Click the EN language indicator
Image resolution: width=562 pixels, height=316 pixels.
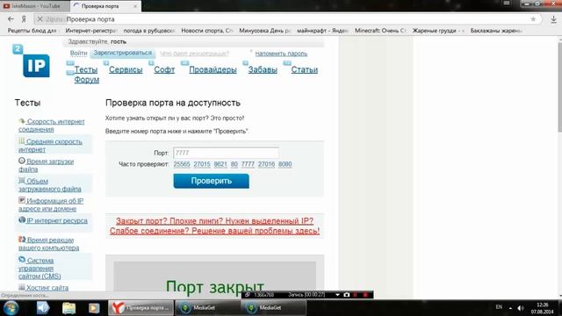tap(499, 307)
